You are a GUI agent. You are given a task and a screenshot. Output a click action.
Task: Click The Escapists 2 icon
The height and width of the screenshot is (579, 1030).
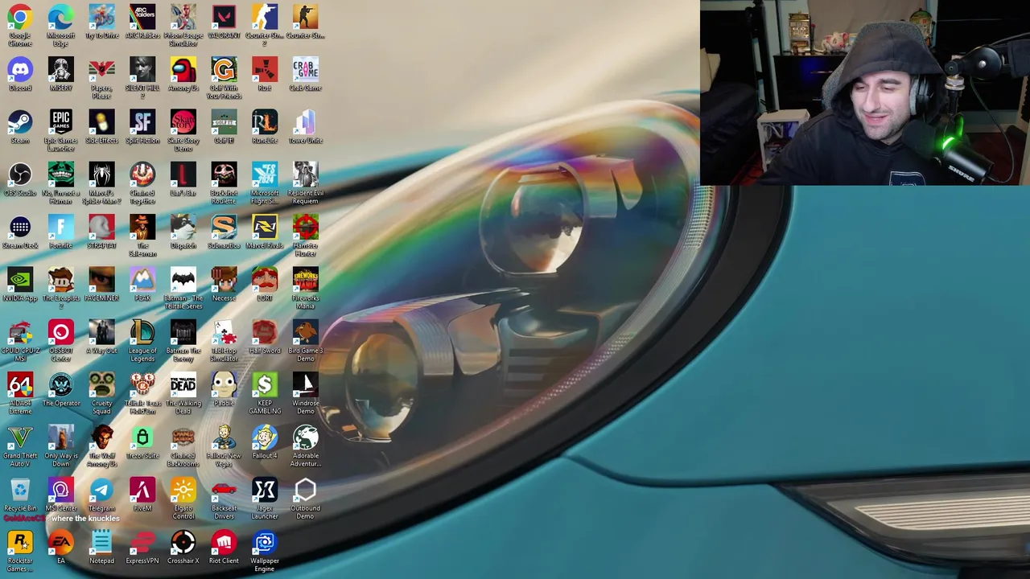pos(61,280)
